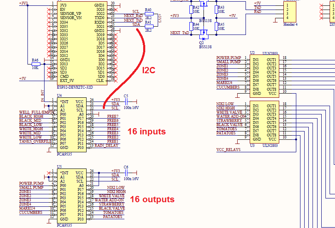Click the CLK pin name on ESP32
335x228 pixels.
(x=100, y=81)
